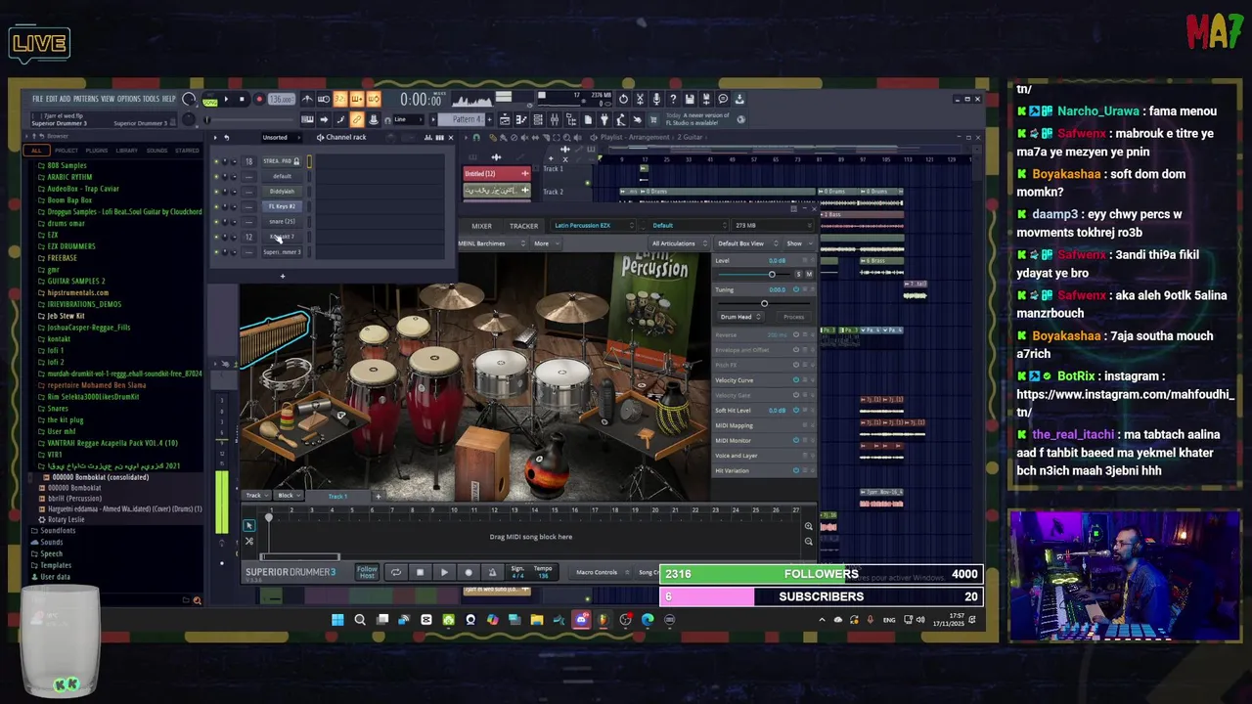Switch to SOUNDS browser tab
The width and height of the screenshot is (1252, 704).
(156, 151)
